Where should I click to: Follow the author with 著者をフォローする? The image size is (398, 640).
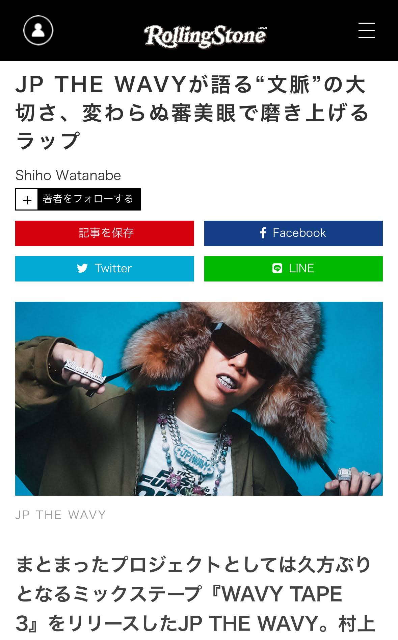point(88,199)
